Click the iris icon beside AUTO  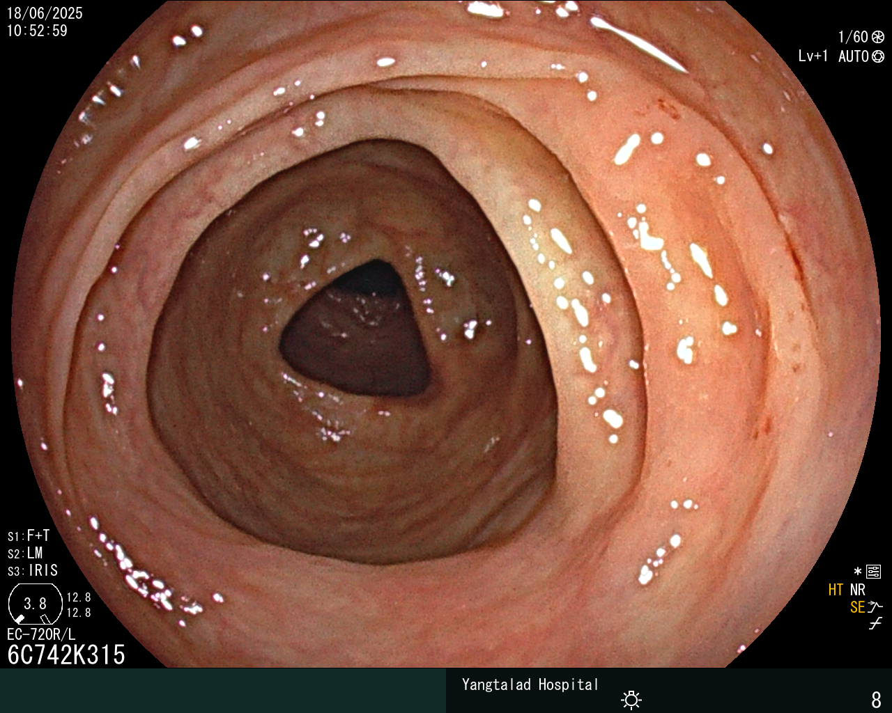(x=878, y=56)
